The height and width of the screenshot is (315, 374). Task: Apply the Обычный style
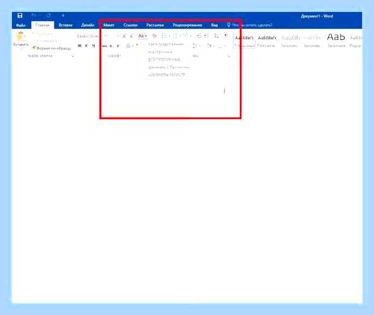pos(244,41)
